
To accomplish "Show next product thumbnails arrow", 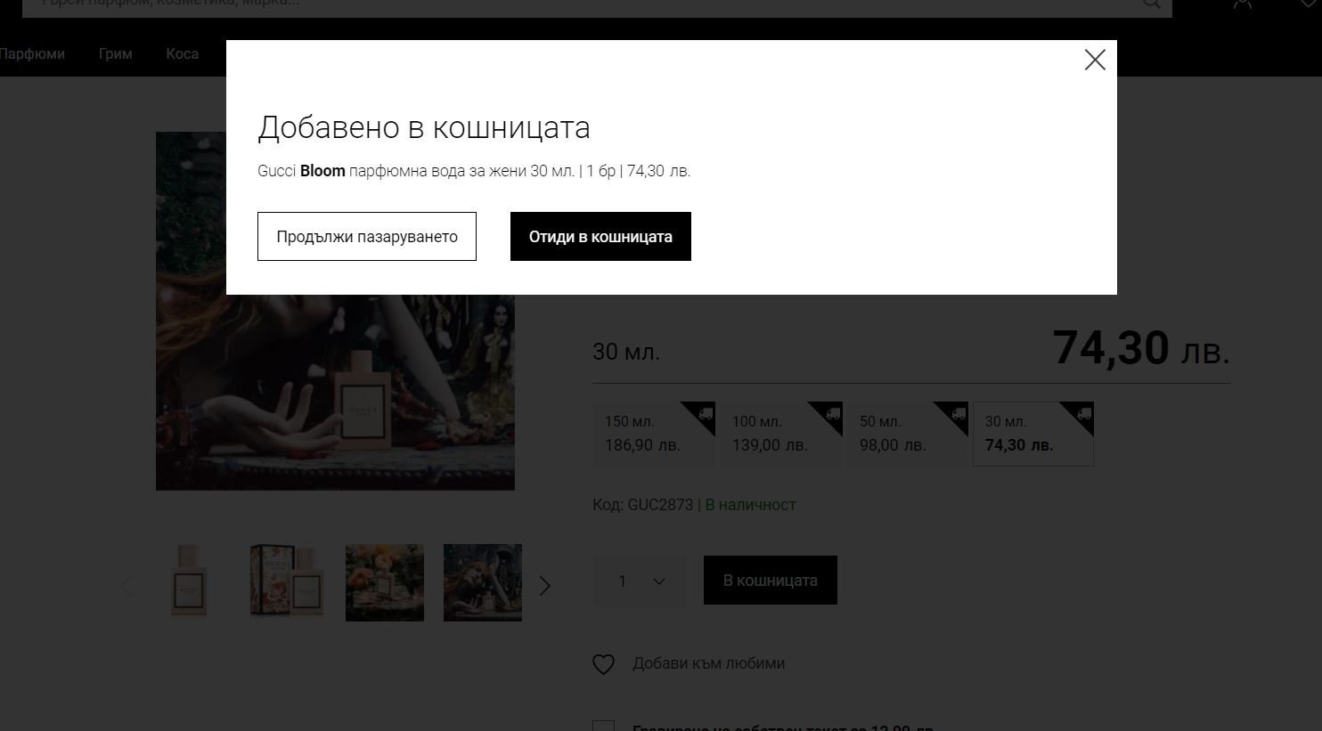I will click(545, 586).
